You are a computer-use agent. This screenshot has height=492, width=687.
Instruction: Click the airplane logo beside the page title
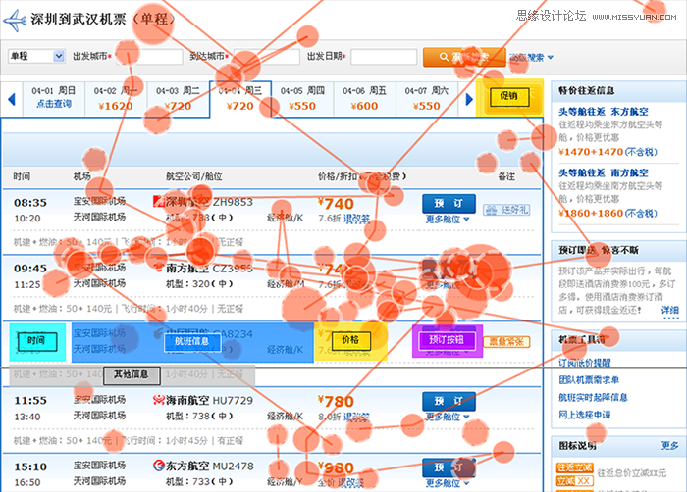click(15, 20)
